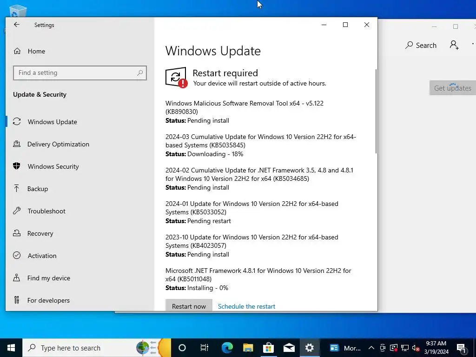Click the magnifier icon in Find a setting
476x357 pixels.
point(139,73)
